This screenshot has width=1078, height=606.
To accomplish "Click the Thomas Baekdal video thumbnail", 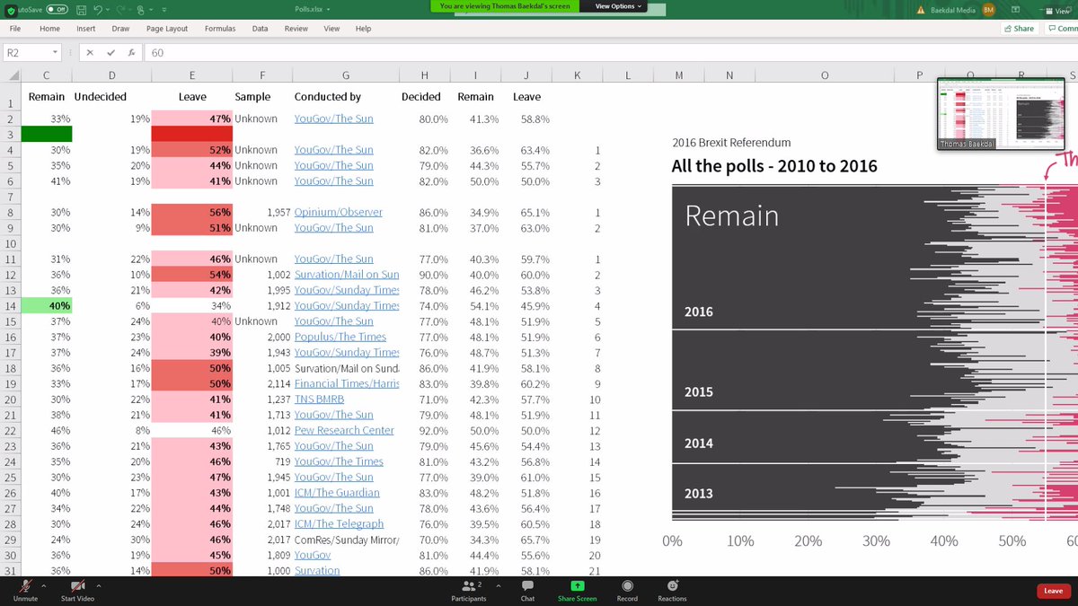I will [1000, 113].
